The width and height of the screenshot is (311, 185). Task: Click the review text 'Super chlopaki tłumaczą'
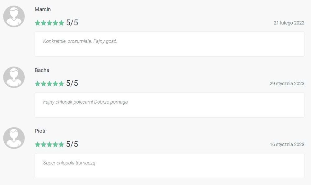click(x=69, y=163)
